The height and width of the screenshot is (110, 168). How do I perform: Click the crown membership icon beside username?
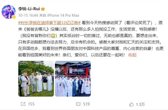(43, 9)
